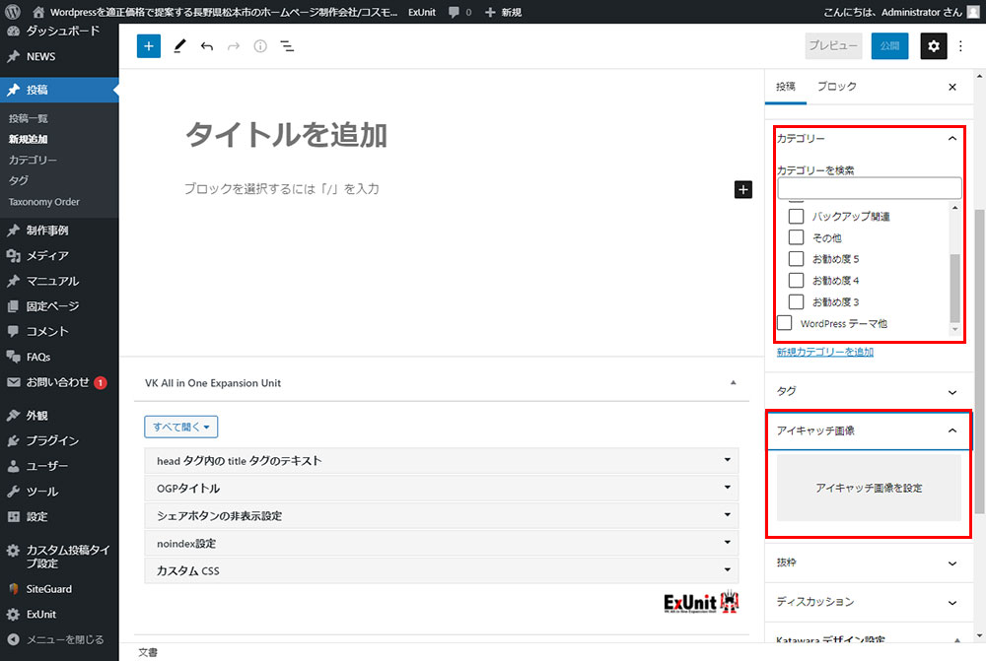The width and height of the screenshot is (986, 661).
Task: Expand the タグ panel in the sidebar
Action: pyautogui.click(x=868, y=391)
